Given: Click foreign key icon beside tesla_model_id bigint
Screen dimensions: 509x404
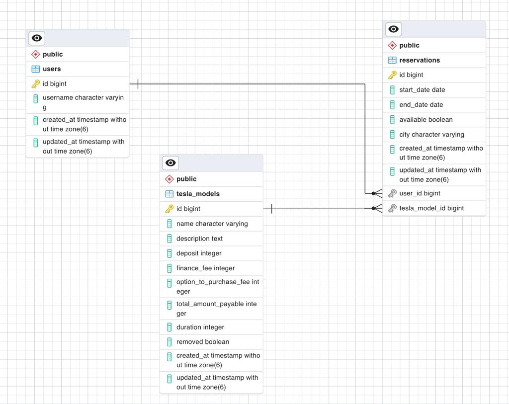Looking at the screenshot, I should [x=392, y=208].
